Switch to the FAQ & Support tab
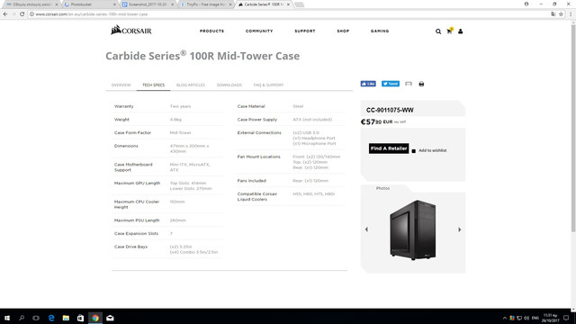This screenshot has width=576, height=324. [x=268, y=85]
